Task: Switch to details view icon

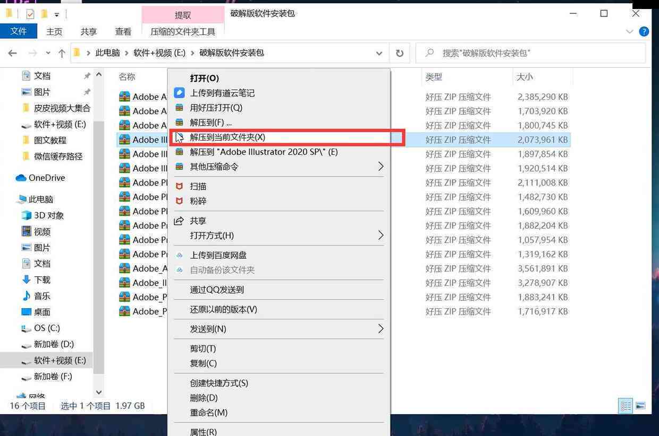Action: [x=626, y=406]
